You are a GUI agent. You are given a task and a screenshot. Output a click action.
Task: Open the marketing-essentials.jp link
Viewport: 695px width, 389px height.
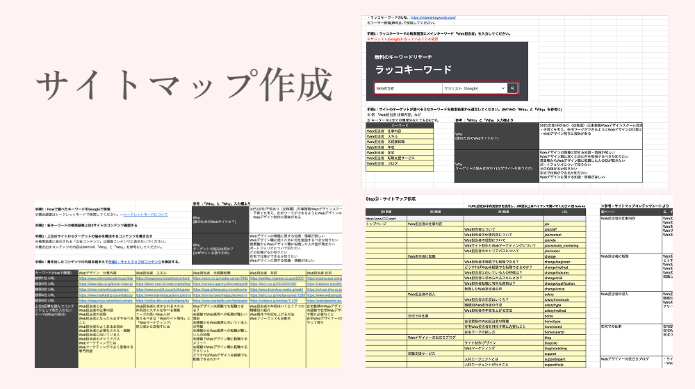tap(106, 295)
